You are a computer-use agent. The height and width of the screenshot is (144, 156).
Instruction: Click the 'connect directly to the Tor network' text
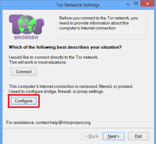[66, 57]
